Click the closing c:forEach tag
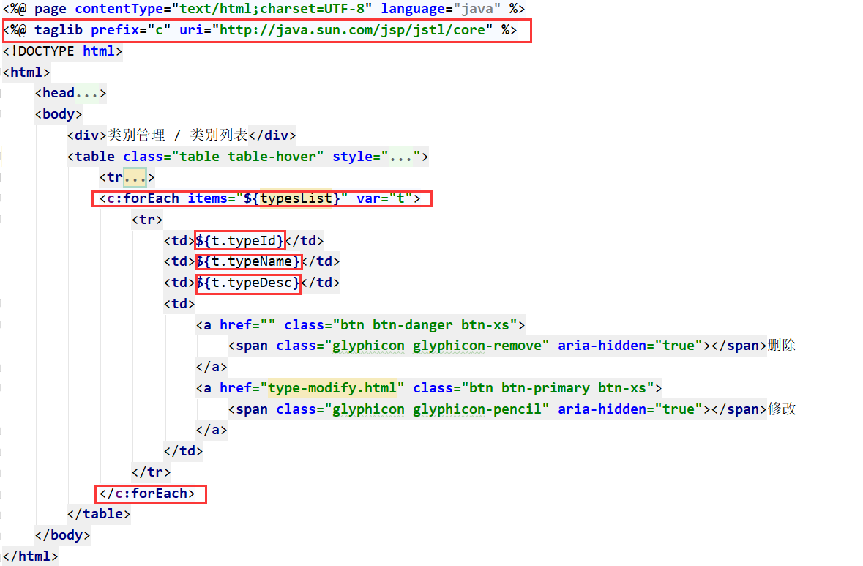863x566 pixels. 151,494
